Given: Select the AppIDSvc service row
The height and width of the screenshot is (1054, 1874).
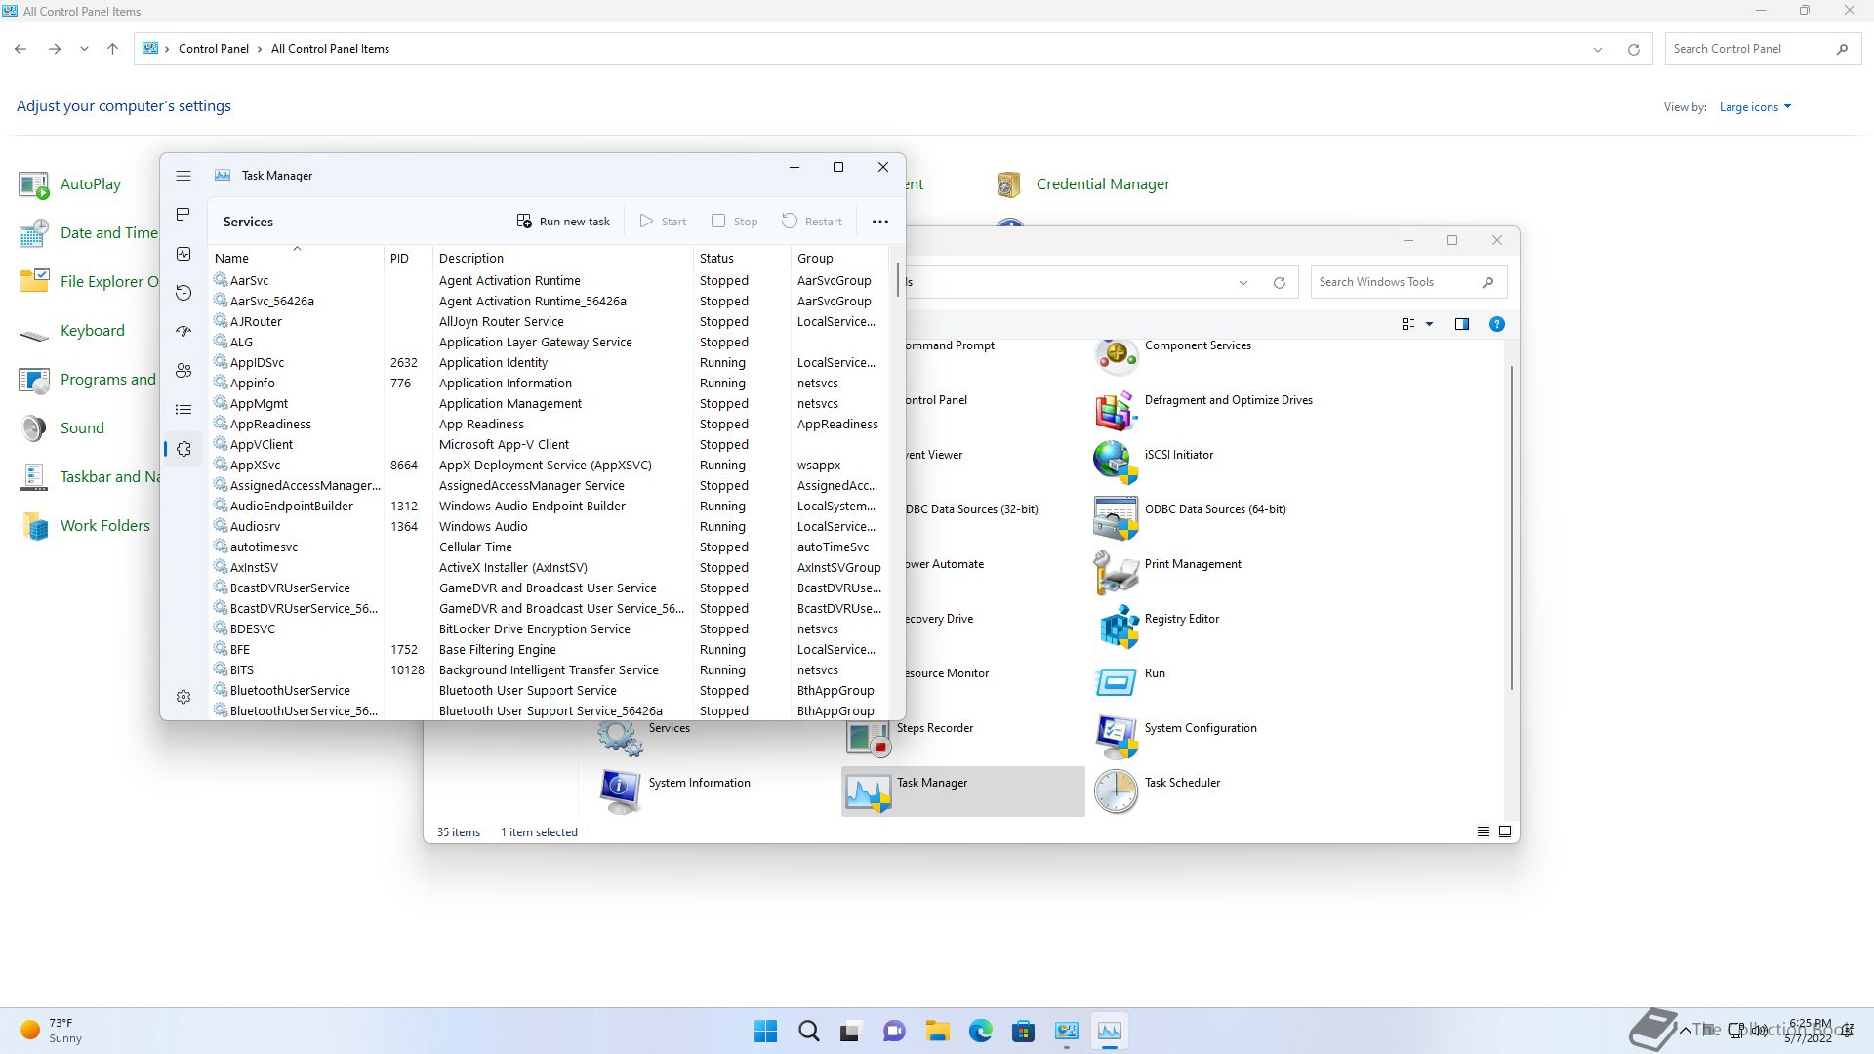Looking at the screenshot, I should tap(550, 362).
